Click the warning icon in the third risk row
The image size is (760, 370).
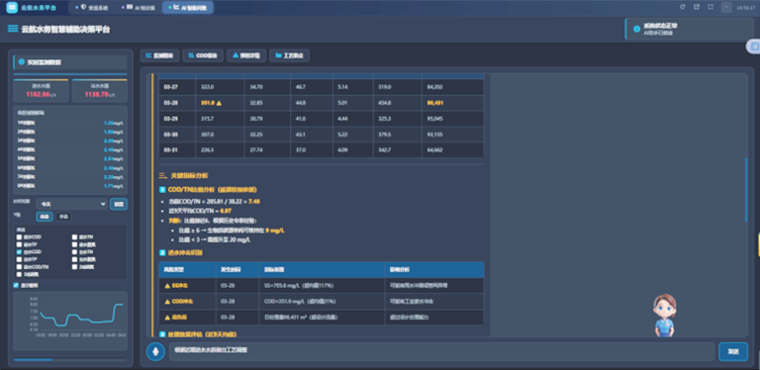[167, 318]
